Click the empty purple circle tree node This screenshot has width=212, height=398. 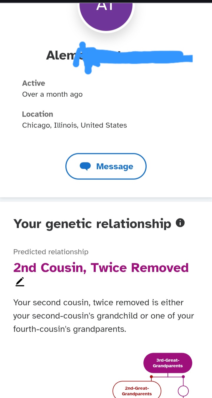pyautogui.click(x=183, y=392)
